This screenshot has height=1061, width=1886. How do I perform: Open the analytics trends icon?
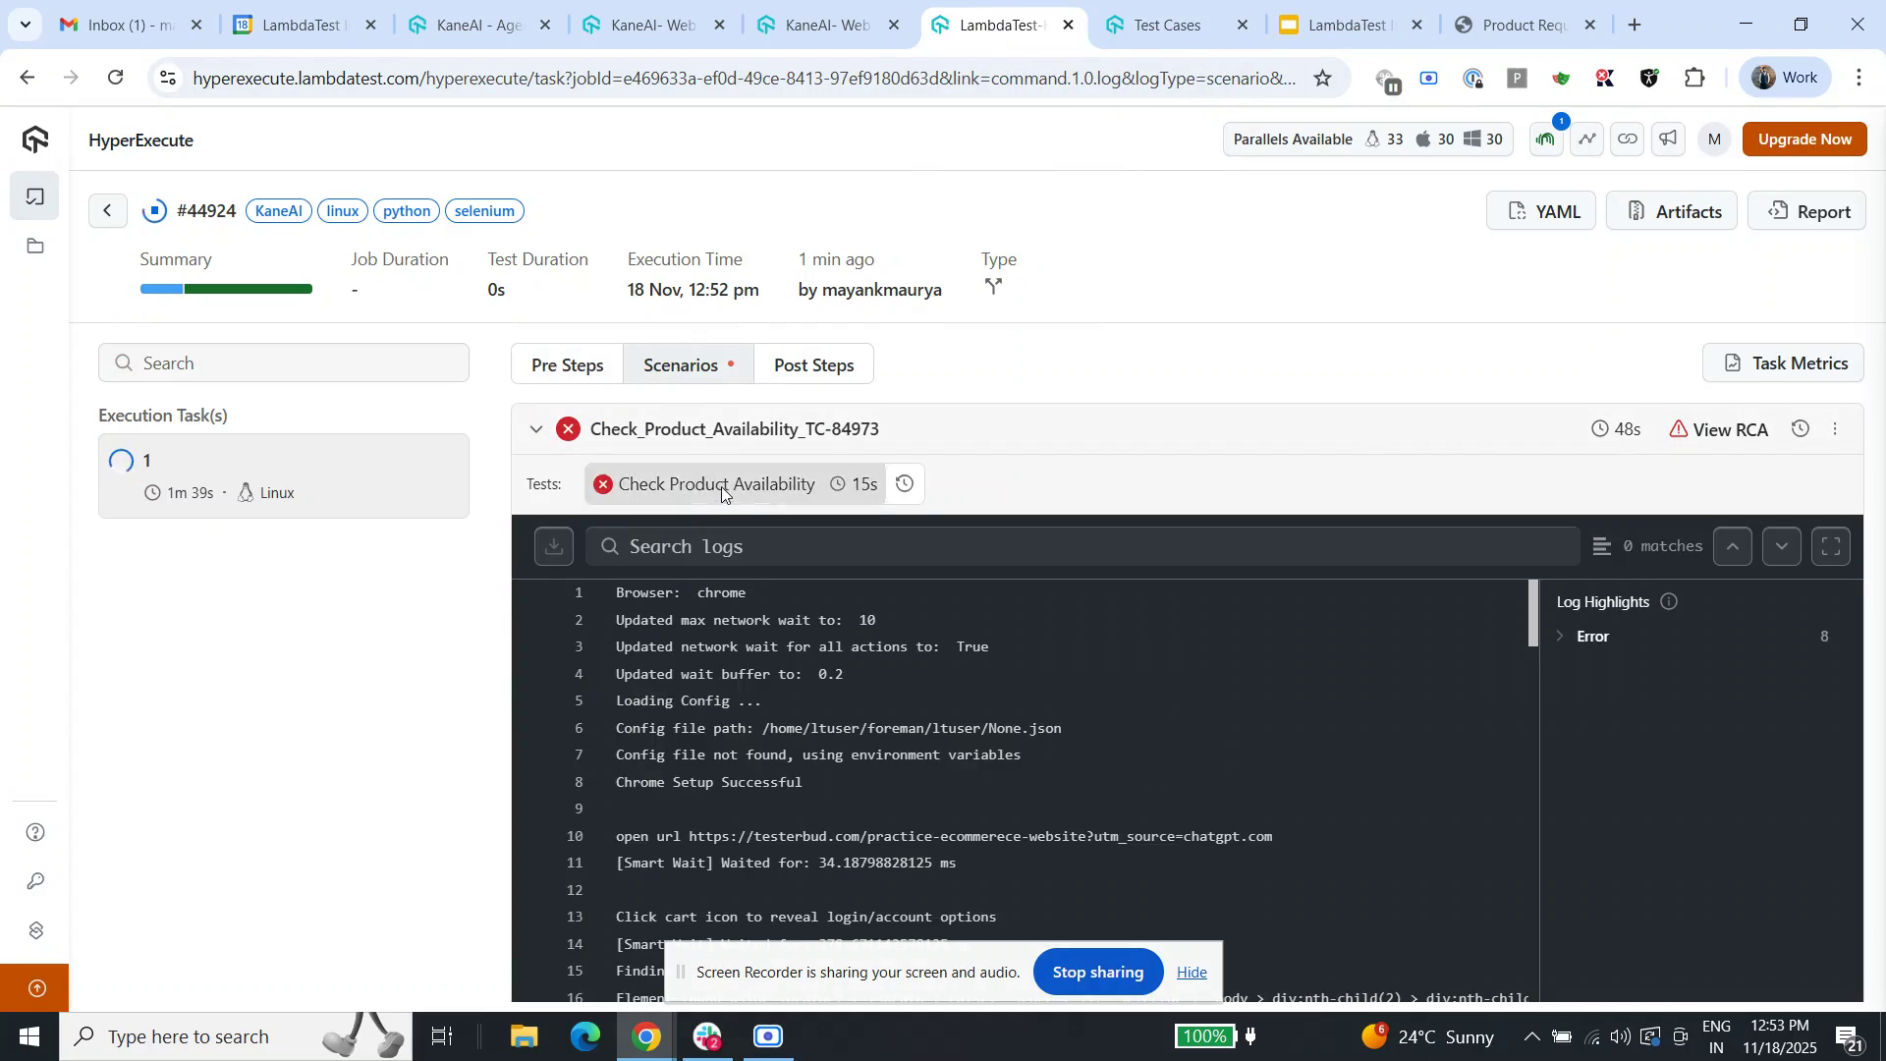click(1585, 139)
